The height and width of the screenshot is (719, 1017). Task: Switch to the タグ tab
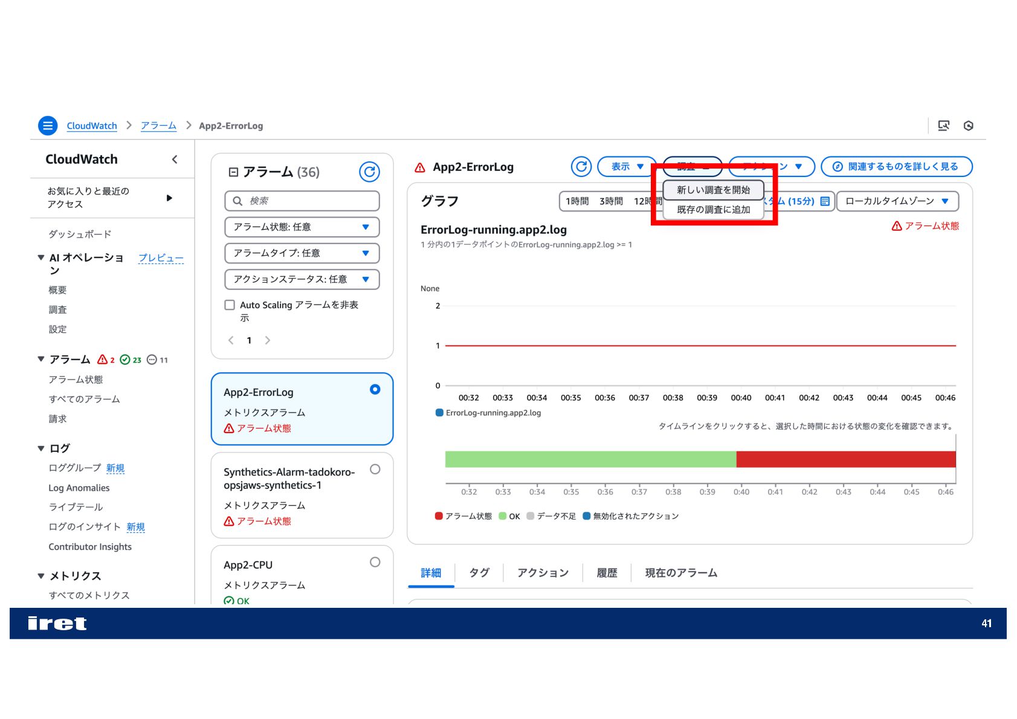point(479,573)
